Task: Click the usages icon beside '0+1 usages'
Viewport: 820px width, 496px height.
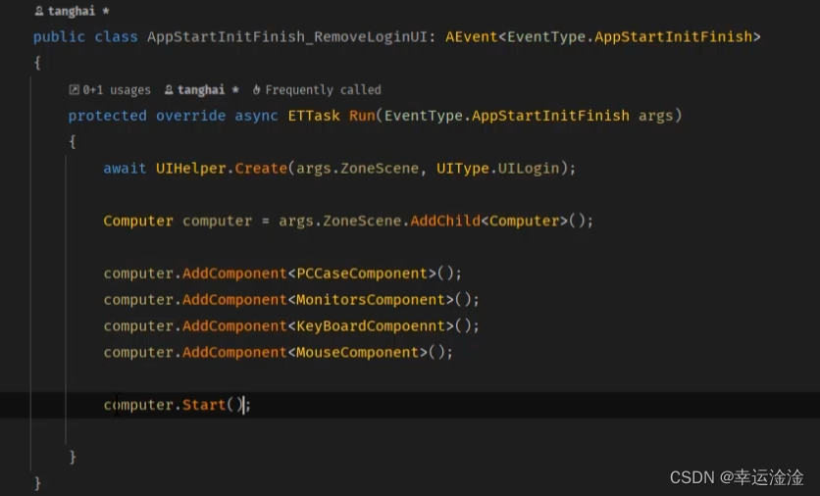Action: [74, 90]
